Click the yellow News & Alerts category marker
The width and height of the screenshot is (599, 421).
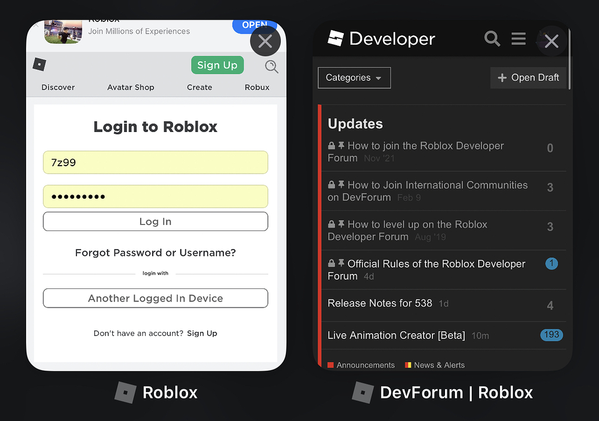point(409,365)
